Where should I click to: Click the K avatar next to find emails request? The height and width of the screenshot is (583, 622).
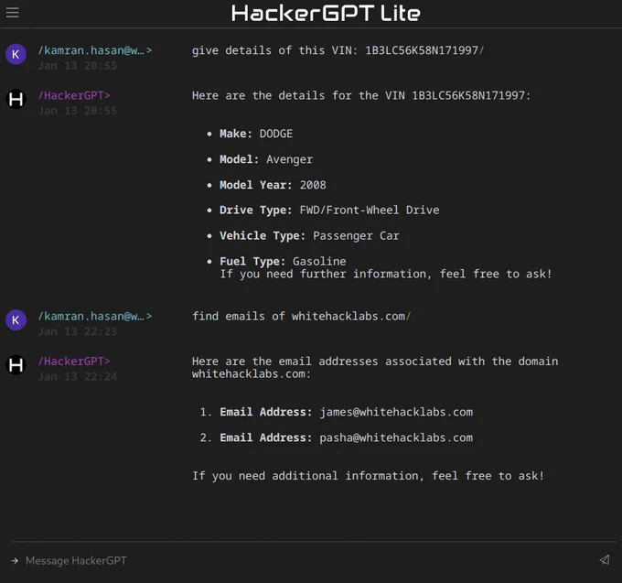pos(16,320)
